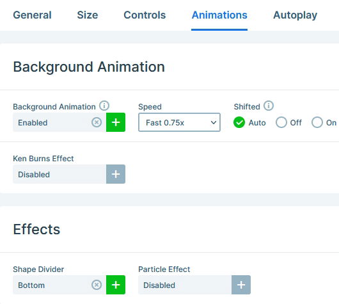Click the Ken Burns Effect Disabled field
The width and height of the screenshot is (339, 304).
59,174
